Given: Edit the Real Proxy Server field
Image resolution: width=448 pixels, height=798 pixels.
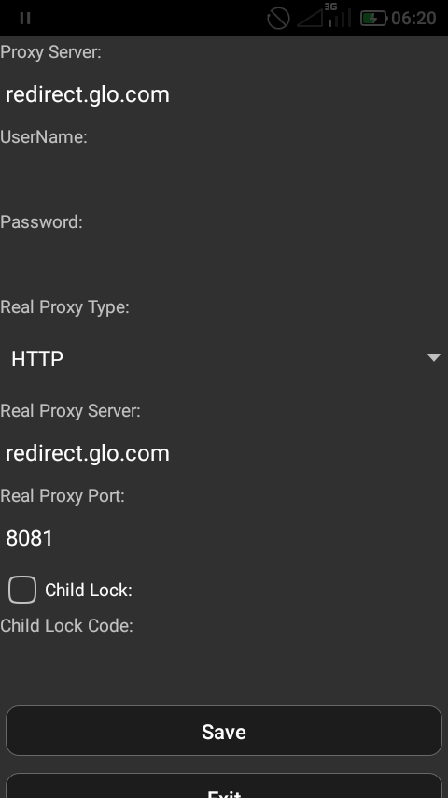Looking at the screenshot, I should (x=224, y=453).
